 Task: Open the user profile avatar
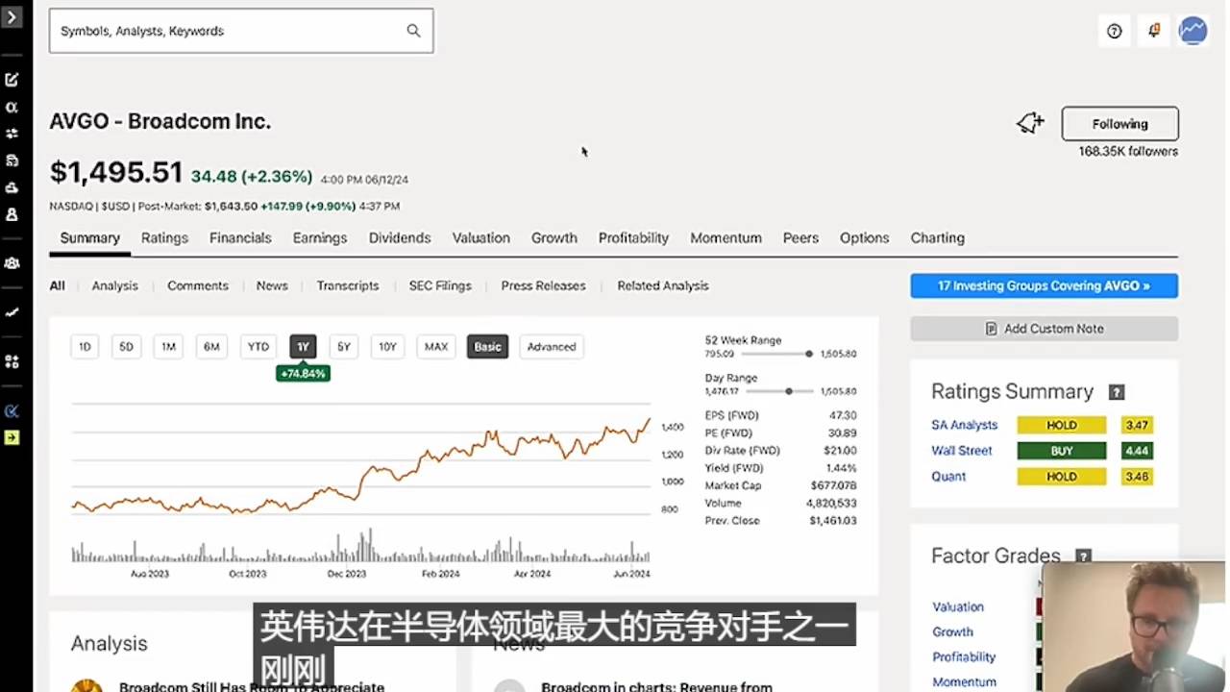click(x=1193, y=31)
